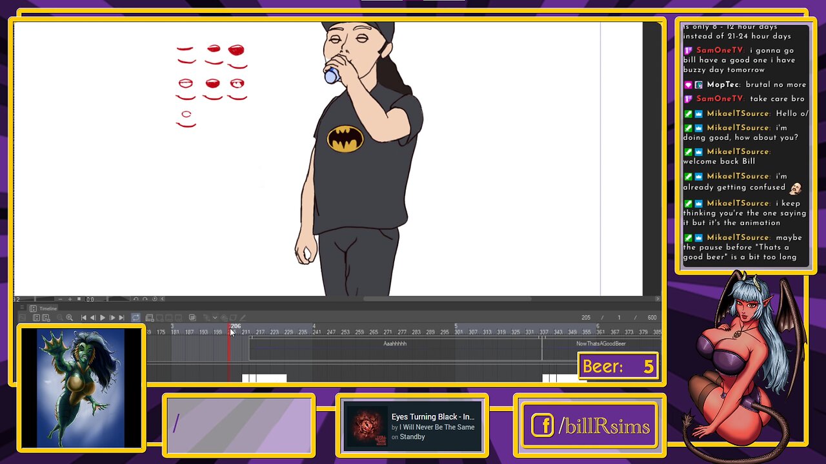Click the chat message Hello o/
The width and height of the screenshot is (826, 464).
(792, 113)
